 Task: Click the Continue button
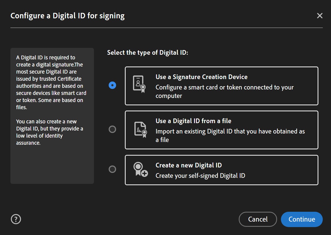coord(301,219)
